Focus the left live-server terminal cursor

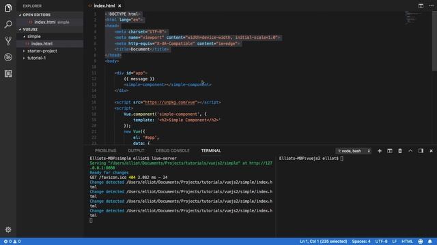[x=91, y=220]
